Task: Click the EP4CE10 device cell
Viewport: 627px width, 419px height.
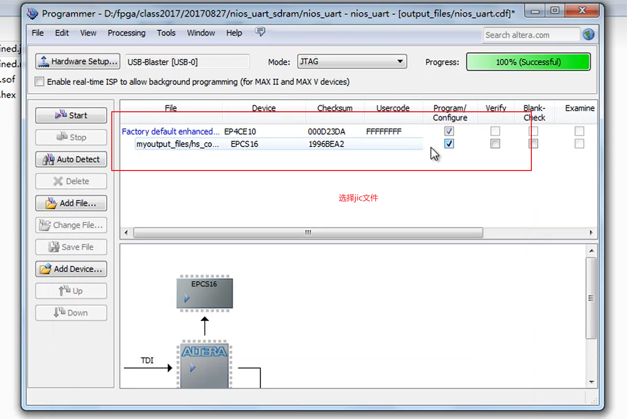Action: 240,132
